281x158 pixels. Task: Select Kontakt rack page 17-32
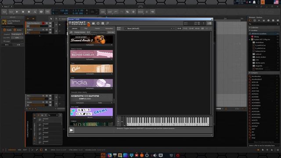tap(185, 29)
